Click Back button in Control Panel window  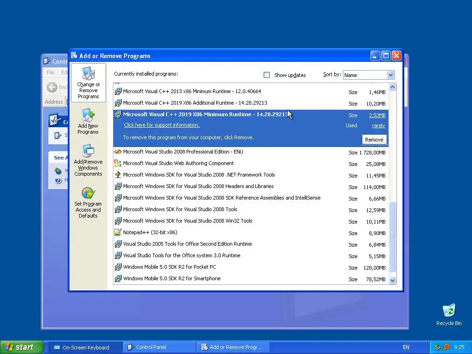pyautogui.click(x=57, y=87)
